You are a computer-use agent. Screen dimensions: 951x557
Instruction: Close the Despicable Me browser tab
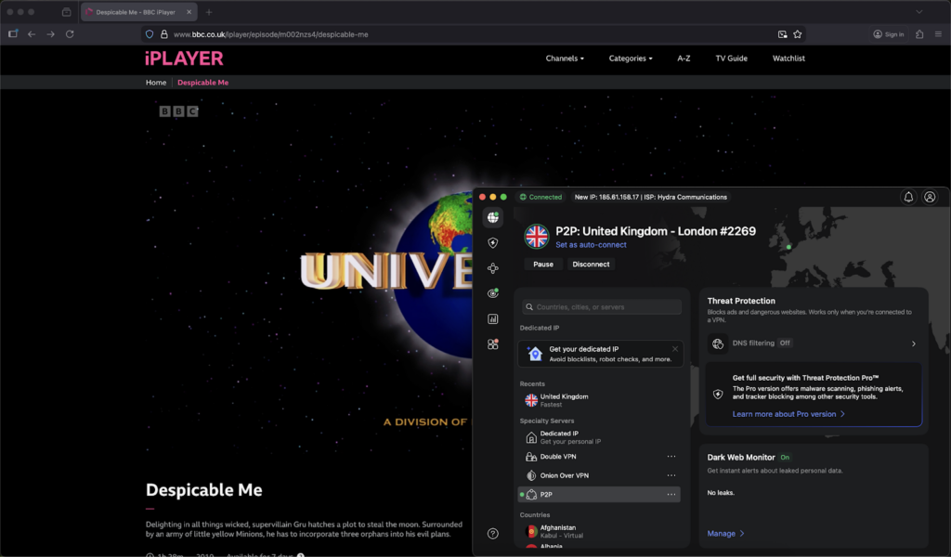(189, 12)
